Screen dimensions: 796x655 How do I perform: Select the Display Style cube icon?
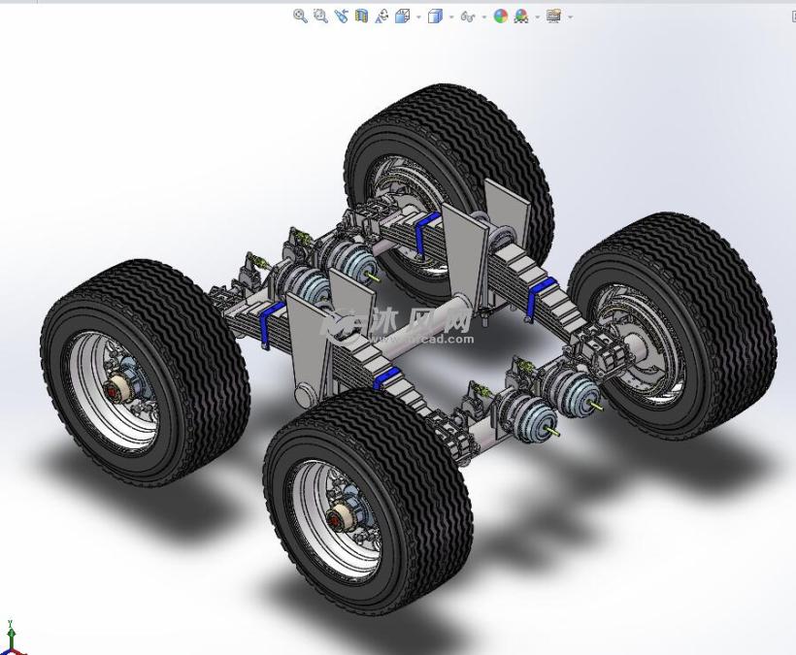click(435, 16)
